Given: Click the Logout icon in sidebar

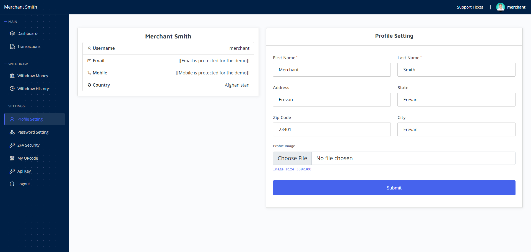Looking at the screenshot, I should tap(12, 184).
